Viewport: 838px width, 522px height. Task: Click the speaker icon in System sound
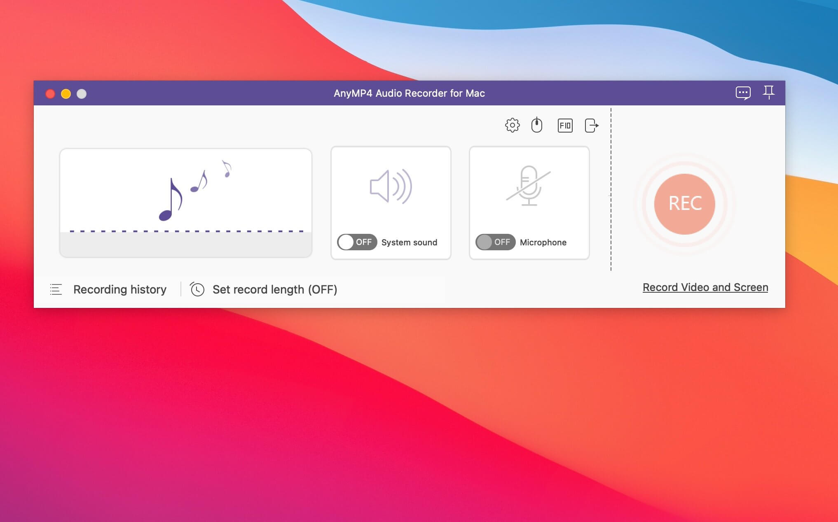click(x=391, y=187)
